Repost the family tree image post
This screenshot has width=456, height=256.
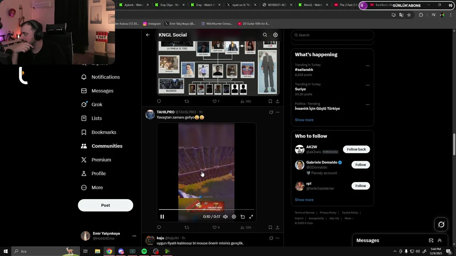[187, 101]
